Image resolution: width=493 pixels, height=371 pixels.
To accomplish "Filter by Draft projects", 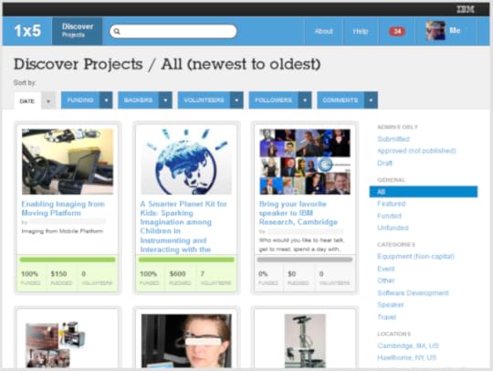I will tap(385, 163).
